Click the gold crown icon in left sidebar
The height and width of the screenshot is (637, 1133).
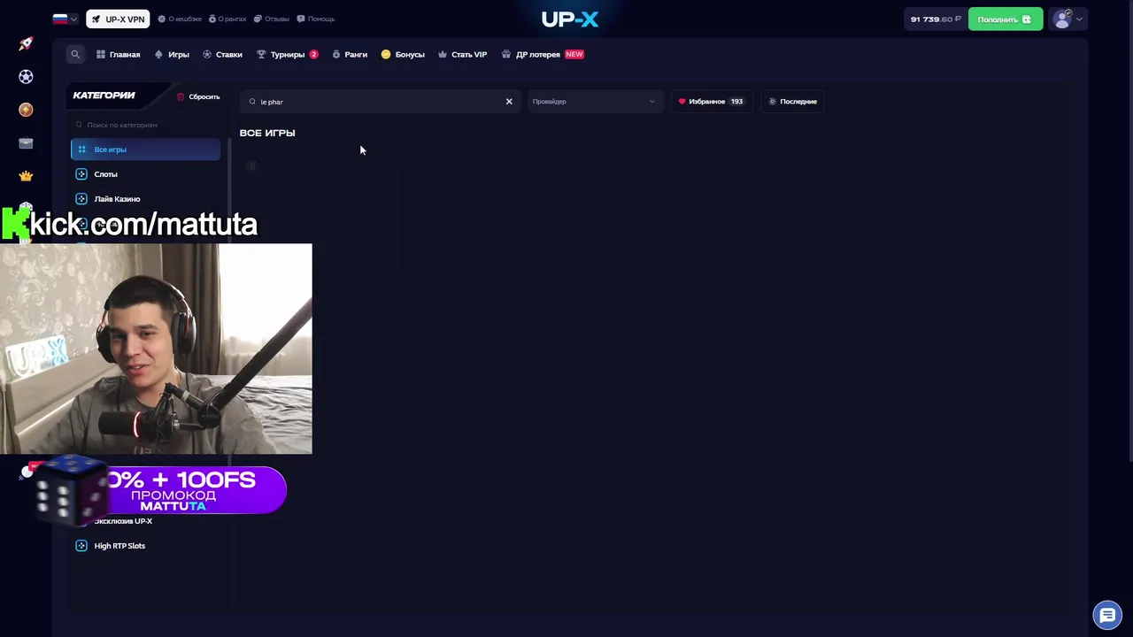pyautogui.click(x=26, y=176)
